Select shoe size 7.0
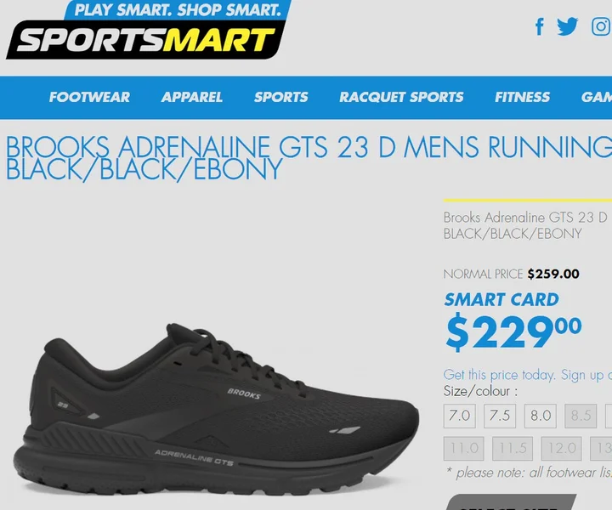This screenshot has width=612, height=510. pyautogui.click(x=459, y=416)
